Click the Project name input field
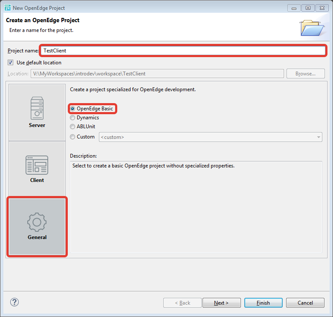Screen dimensions: 333x317 click(x=183, y=51)
